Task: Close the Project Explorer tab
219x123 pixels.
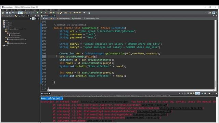Action: tap(28, 16)
